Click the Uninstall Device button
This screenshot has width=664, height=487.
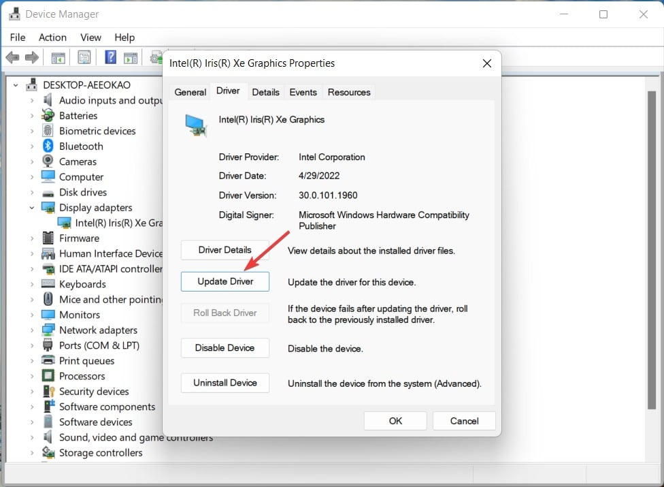point(225,383)
